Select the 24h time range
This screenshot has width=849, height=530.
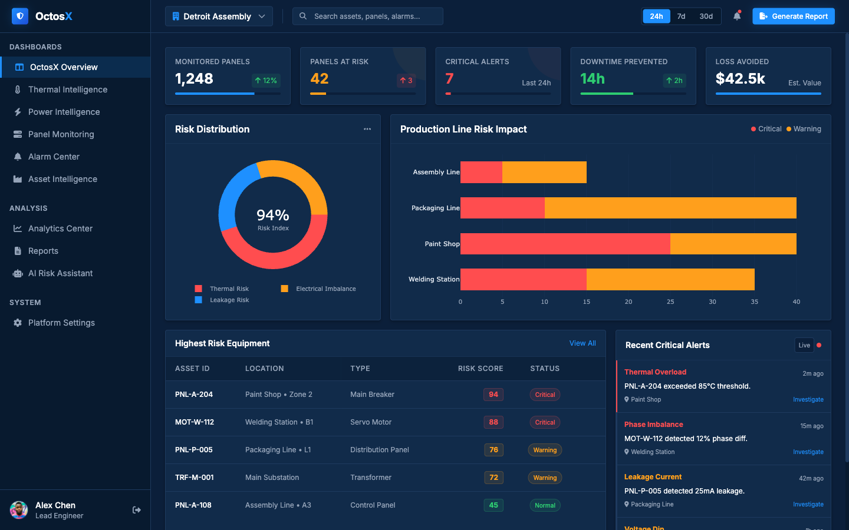coord(656,16)
